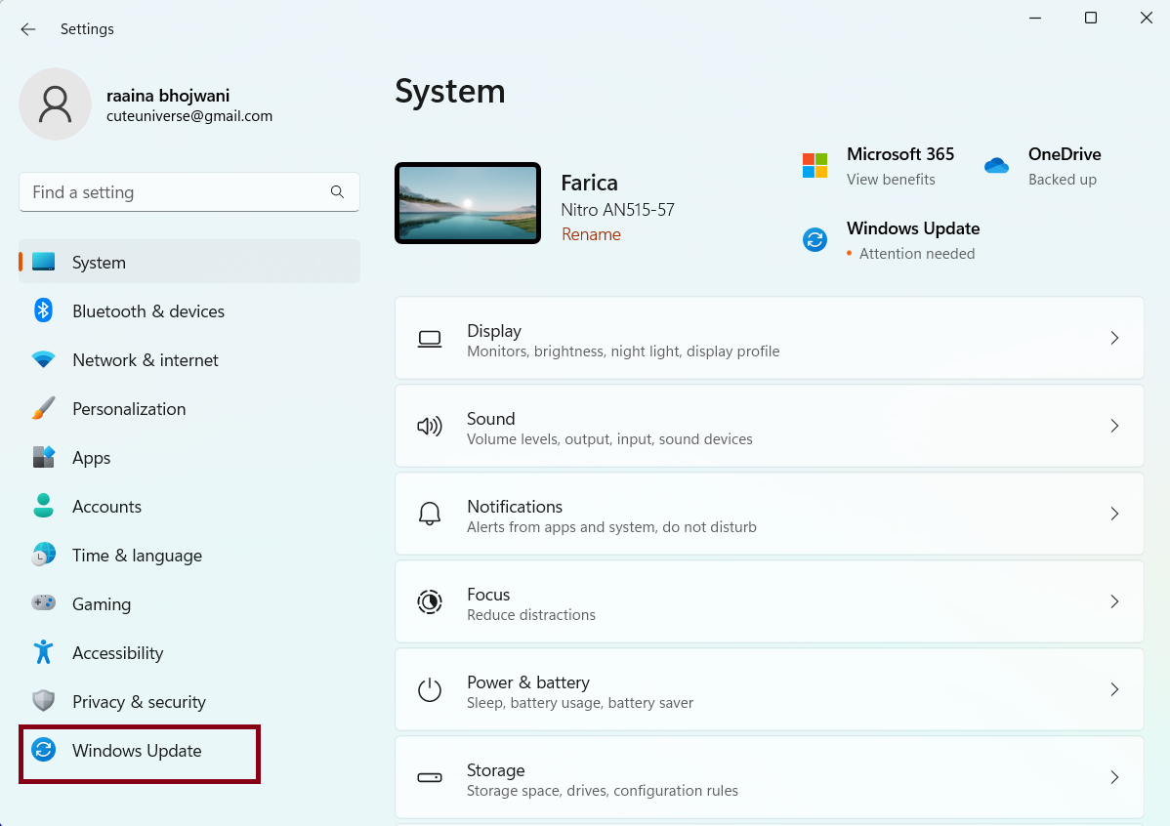Click the search magnifier icon
Image resolution: width=1170 pixels, height=826 pixels.
point(337,192)
